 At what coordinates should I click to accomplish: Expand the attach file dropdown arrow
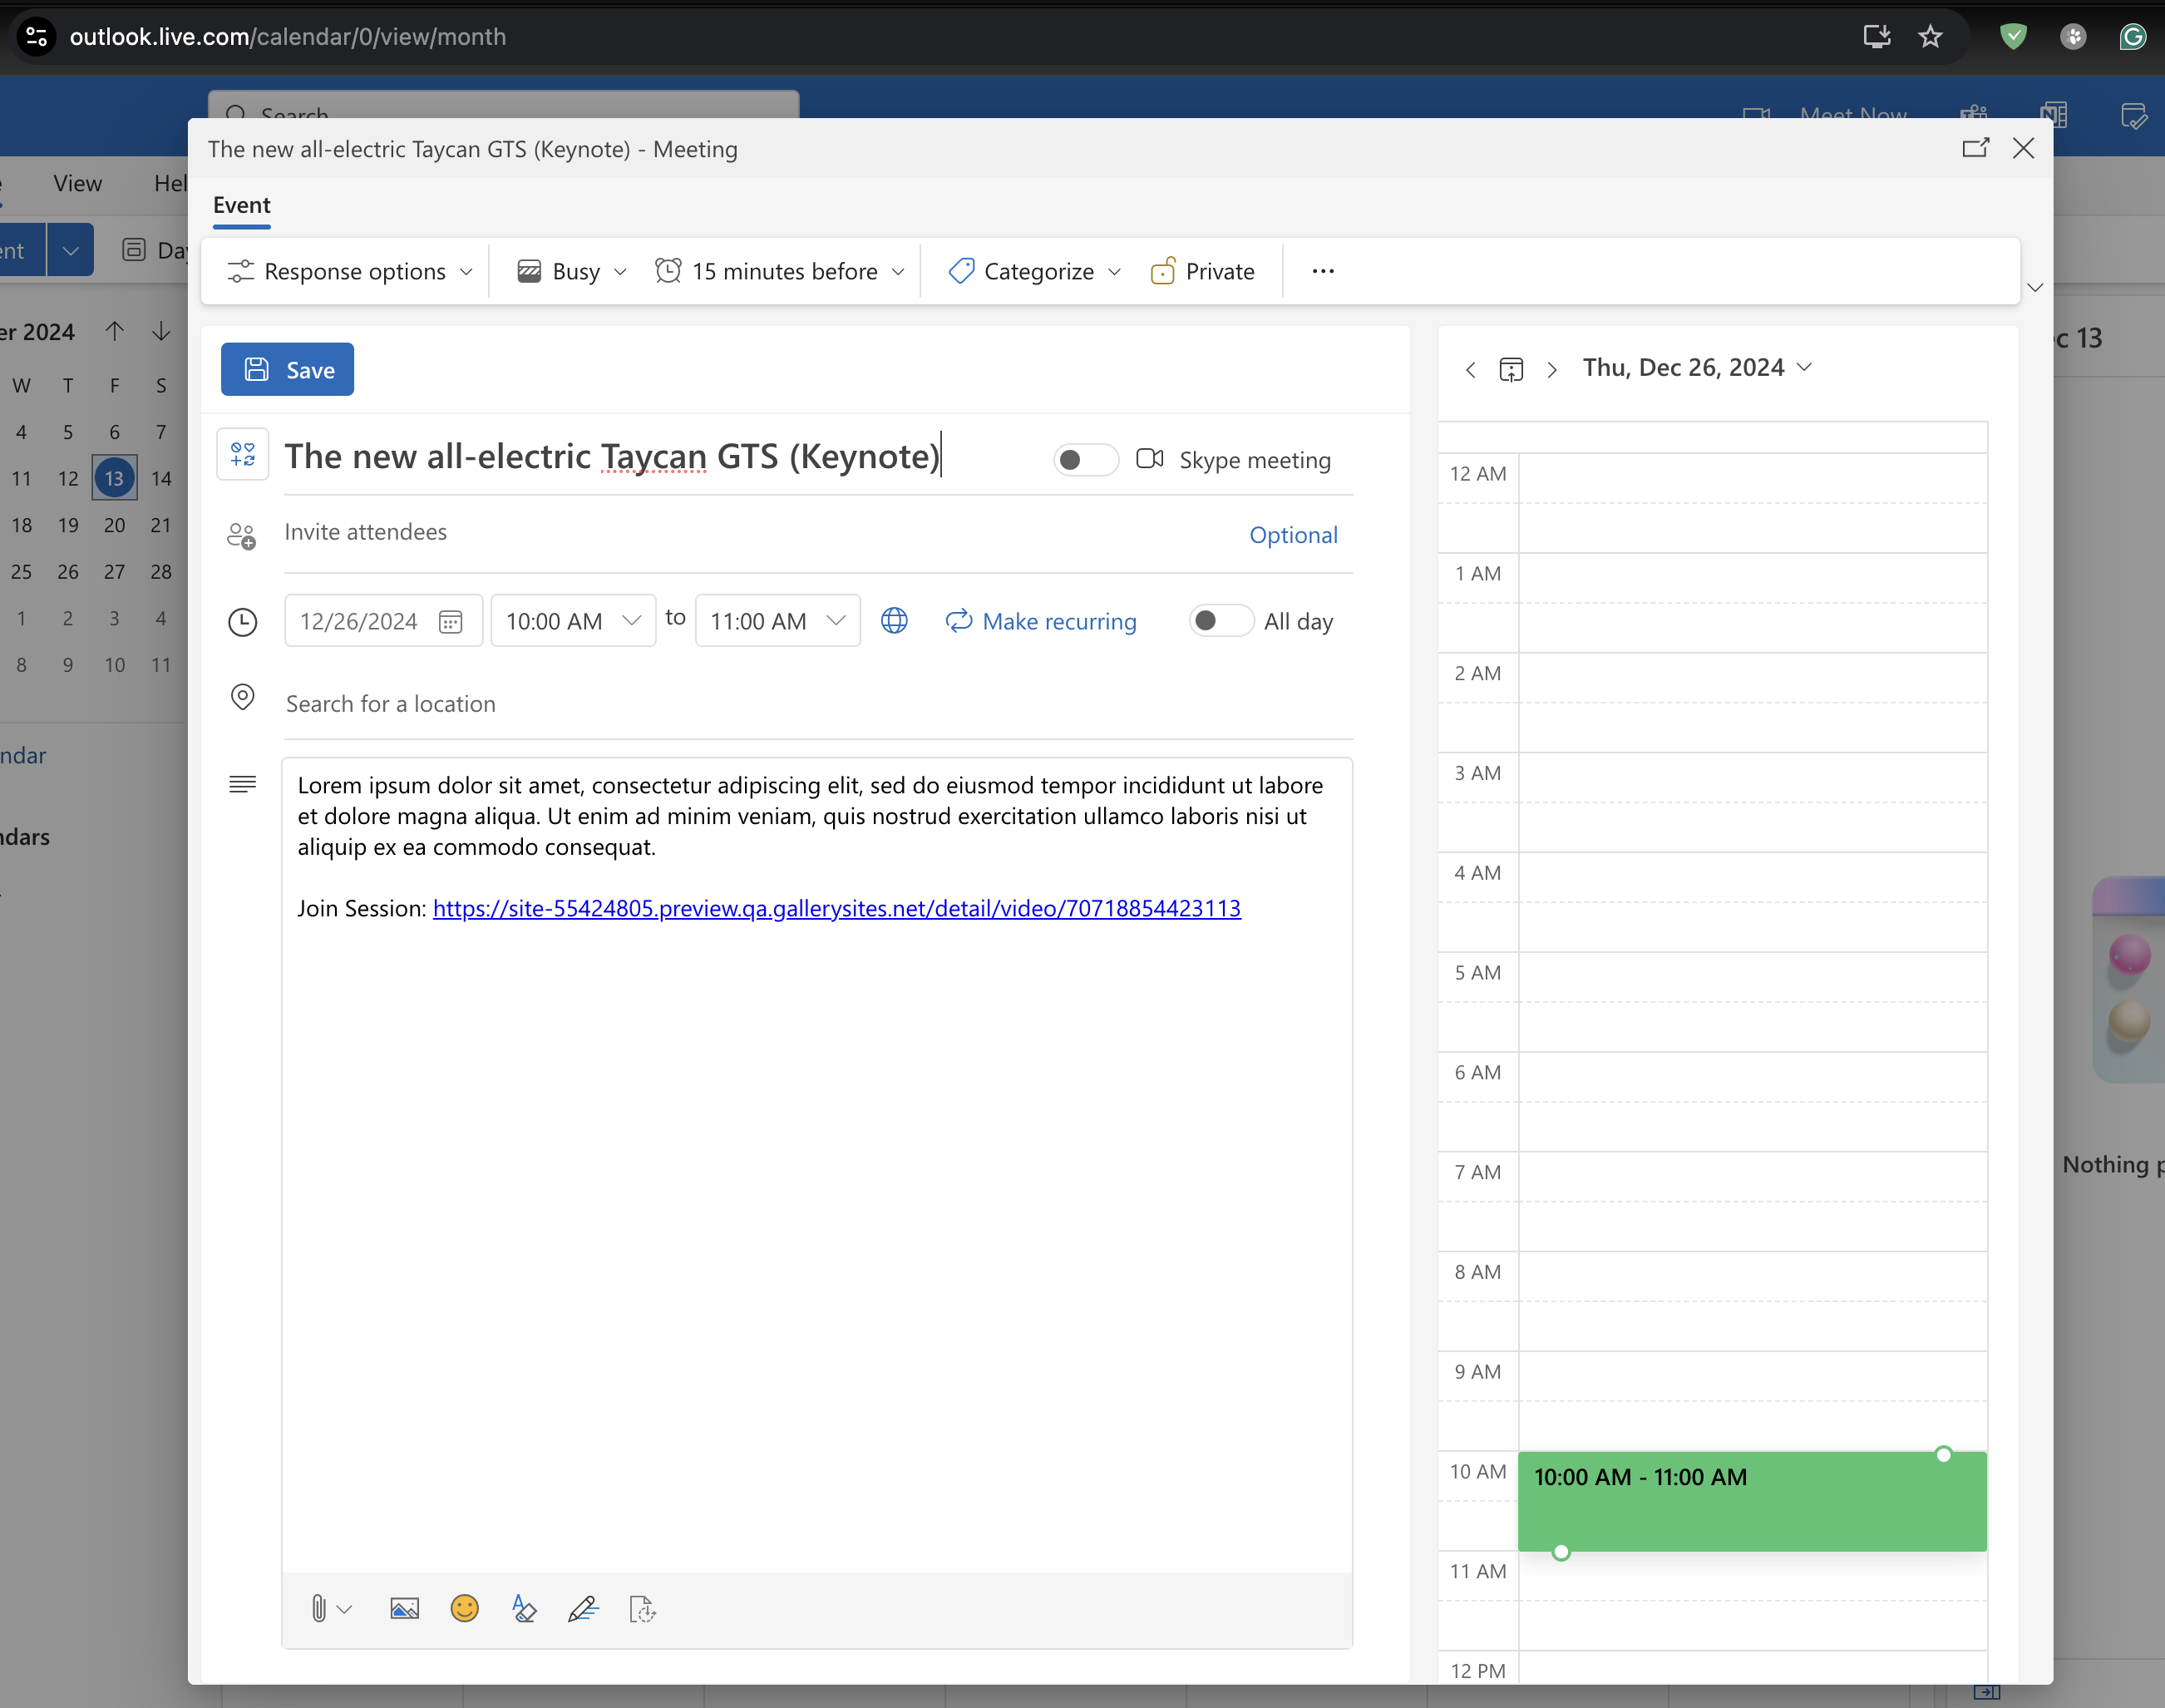coord(345,1609)
